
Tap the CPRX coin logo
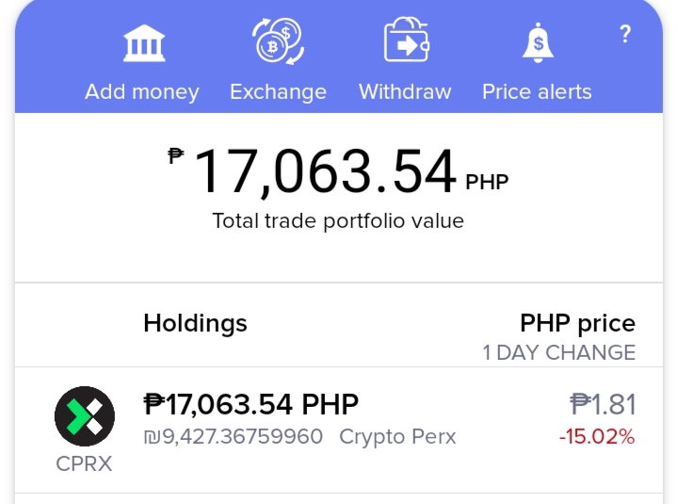85,416
